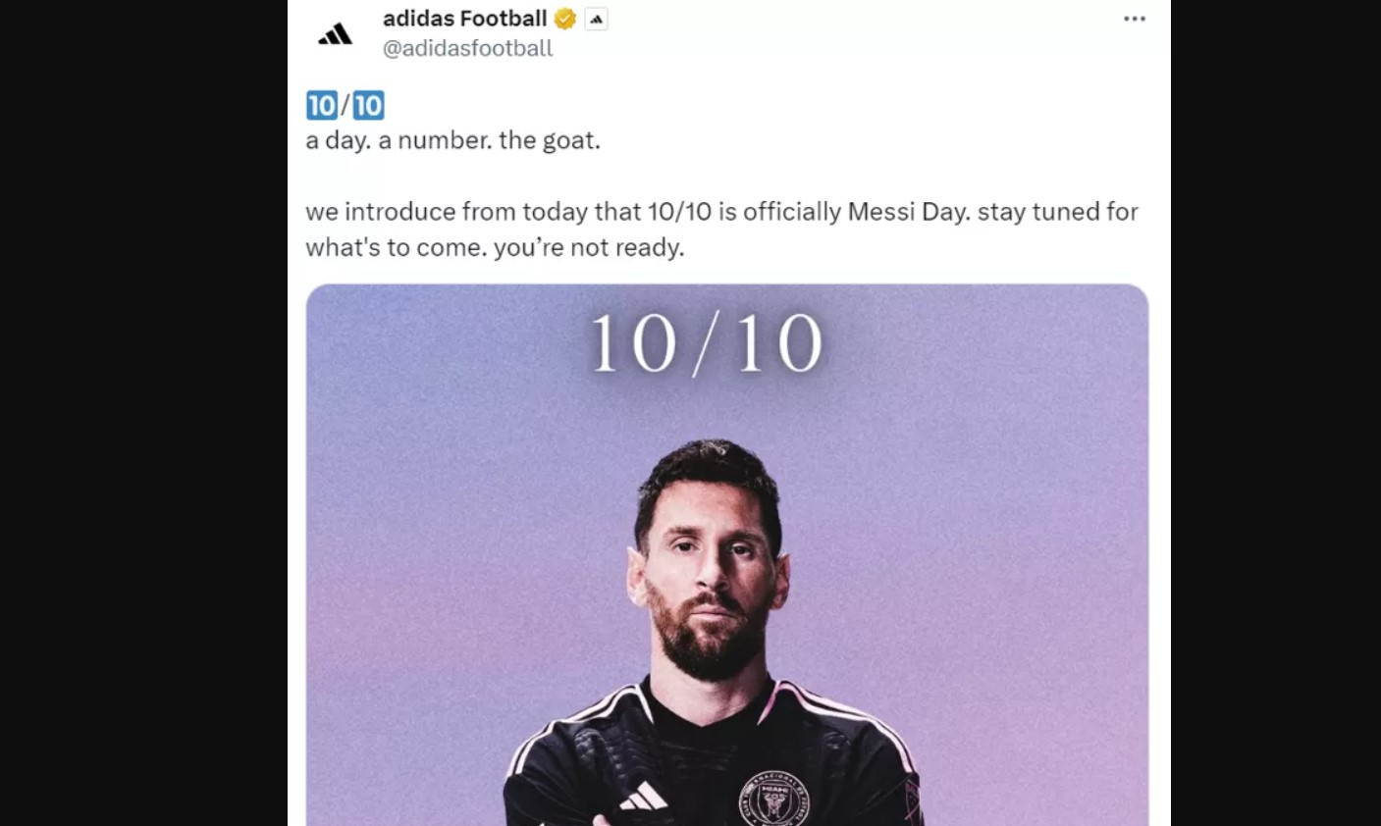The width and height of the screenshot is (1381, 826).
Task: Open the dropdown from the tweet's three-dot control
Action: [x=1135, y=18]
